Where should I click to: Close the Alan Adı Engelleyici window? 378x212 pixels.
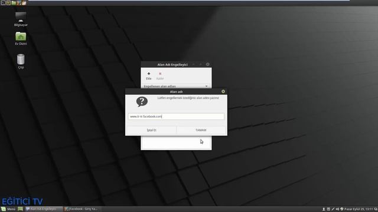coord(207,64)
